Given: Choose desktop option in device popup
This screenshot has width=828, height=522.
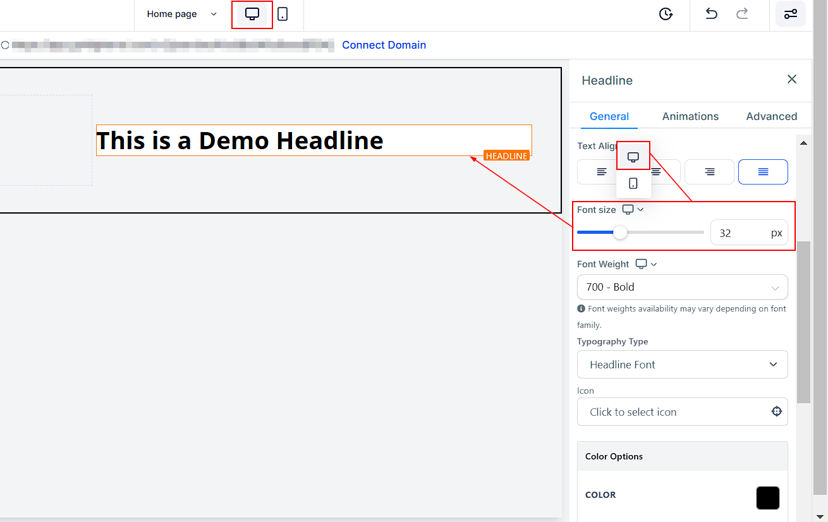Looking at the screenshot, I should coord(633,157).
